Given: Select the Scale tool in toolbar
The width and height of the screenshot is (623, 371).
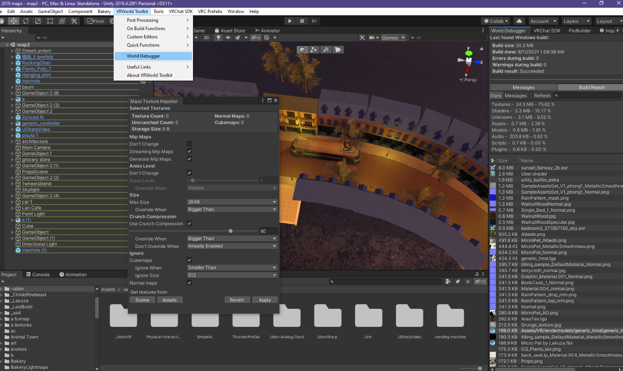Looking at the screenshot, I should [x=38, y=21].
